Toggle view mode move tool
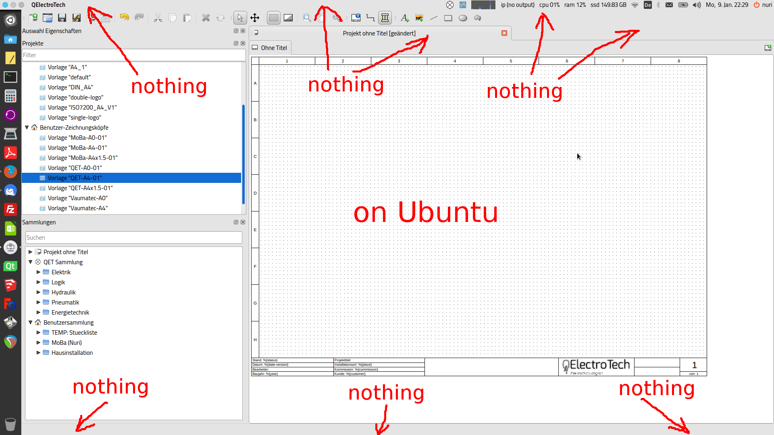 point(254,18)
